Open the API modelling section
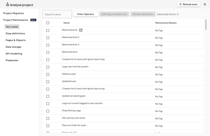This screenshot has width=210, height=136. [14, 54]
